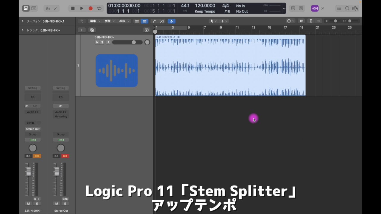Open the pointer left-click tool menu

(213, 21)
